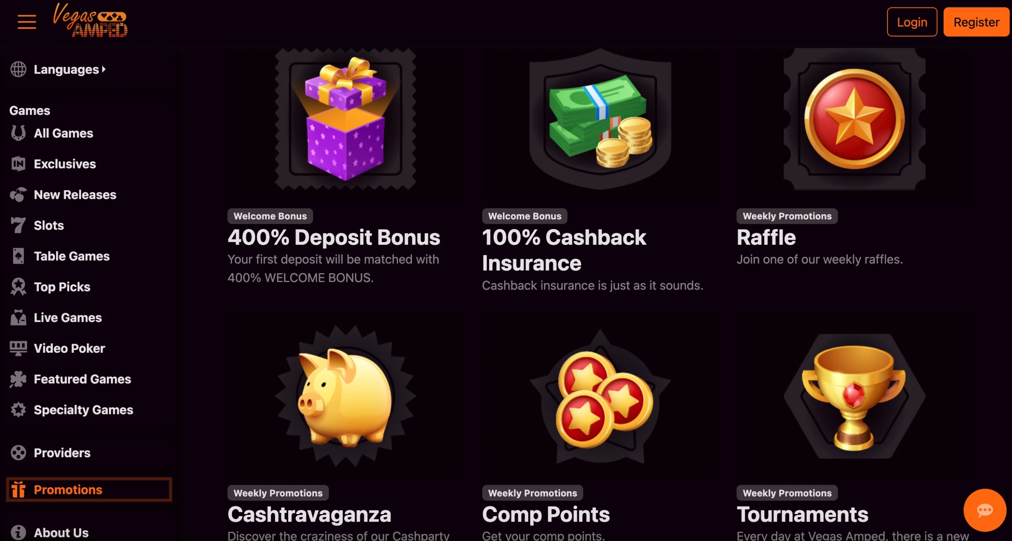Click the Promotions gift icon
Viewport: 1012px width, 541px height.
pos(18,489)
